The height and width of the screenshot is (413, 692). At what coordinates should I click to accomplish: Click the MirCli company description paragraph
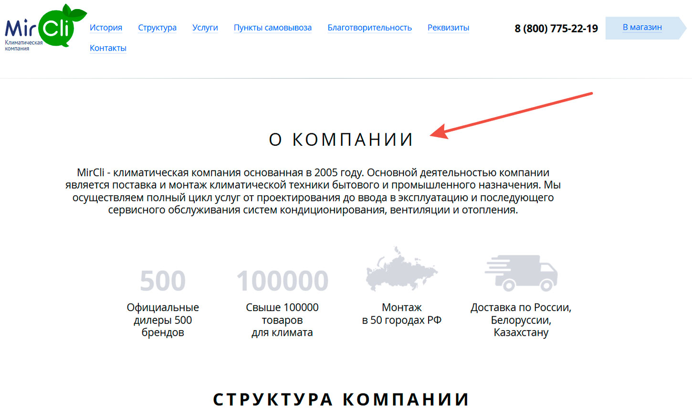tap(313, 191)
